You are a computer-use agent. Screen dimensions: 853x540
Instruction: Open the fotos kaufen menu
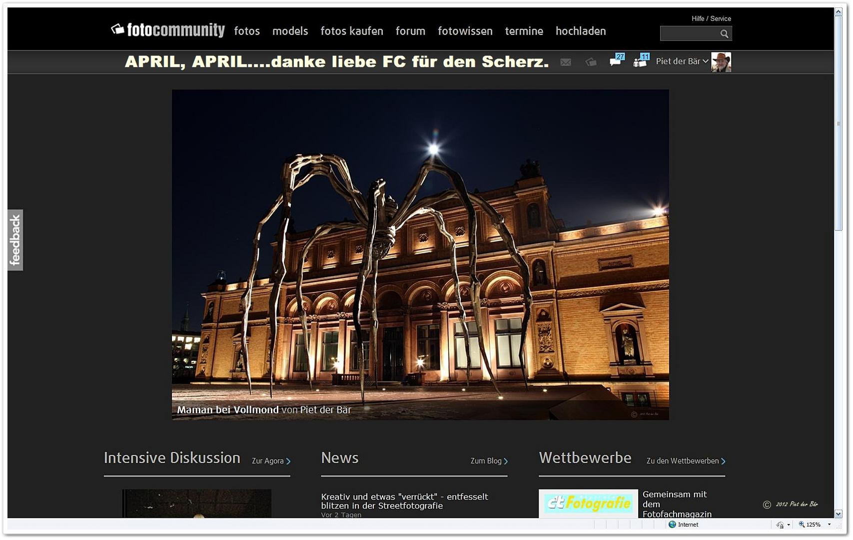pos(352,31)
